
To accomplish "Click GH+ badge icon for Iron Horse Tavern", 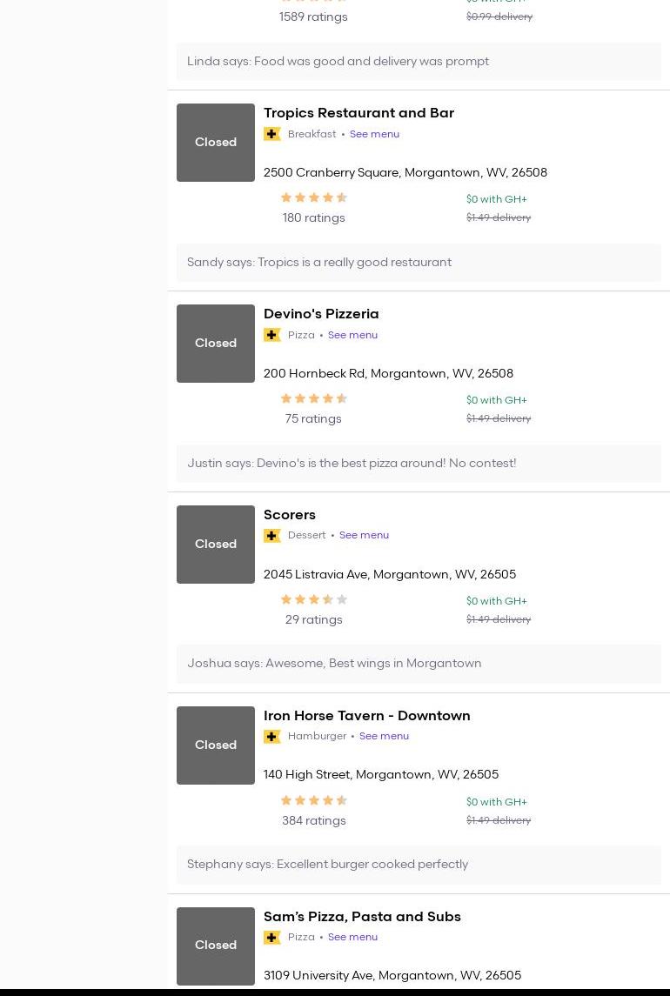I will click(272, 737).
